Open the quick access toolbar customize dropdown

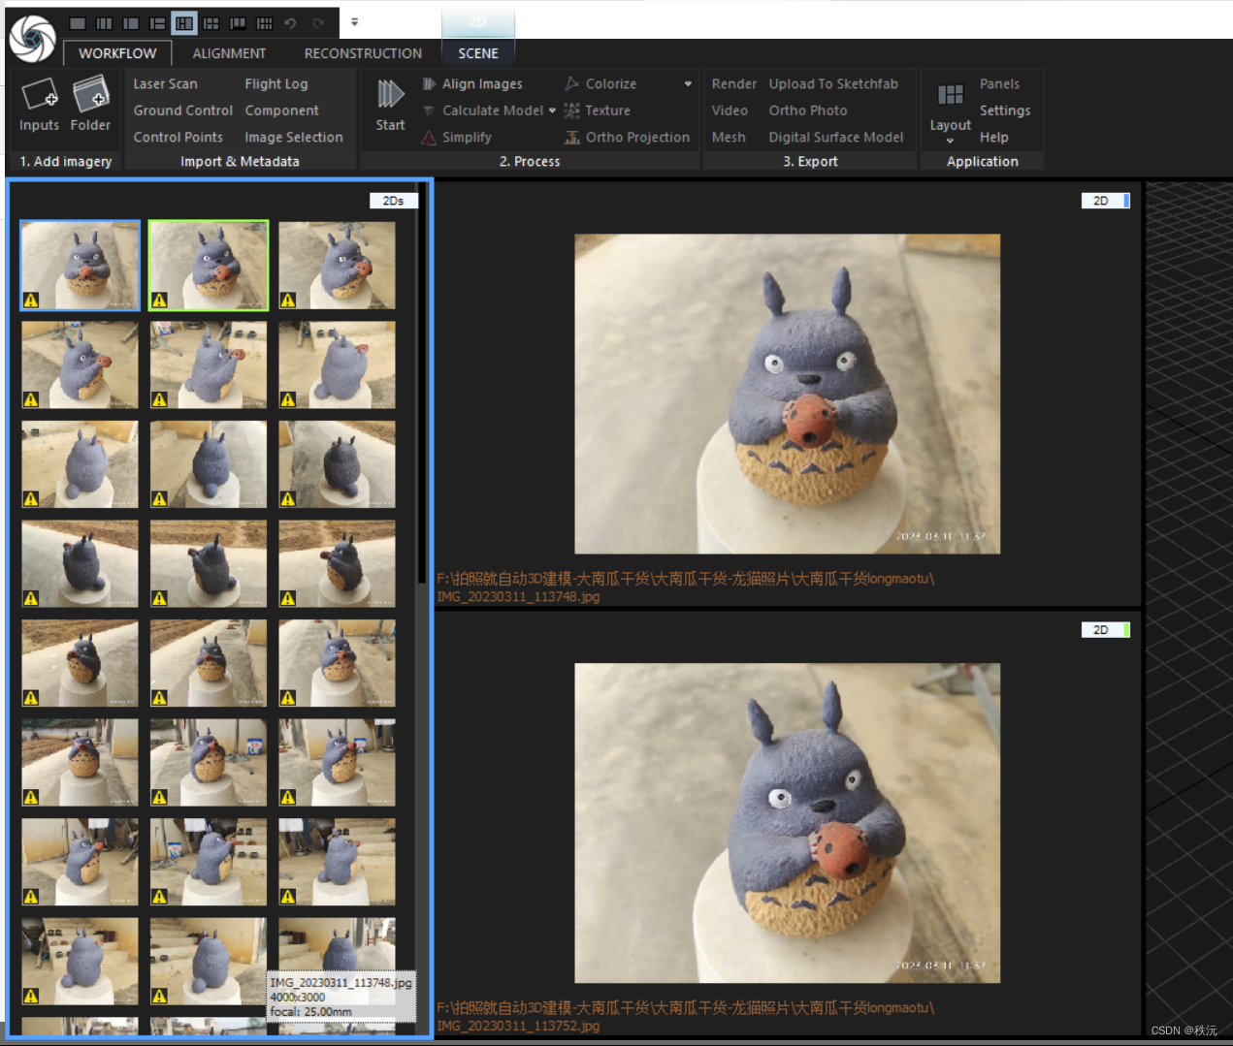[x=354, y=22]
